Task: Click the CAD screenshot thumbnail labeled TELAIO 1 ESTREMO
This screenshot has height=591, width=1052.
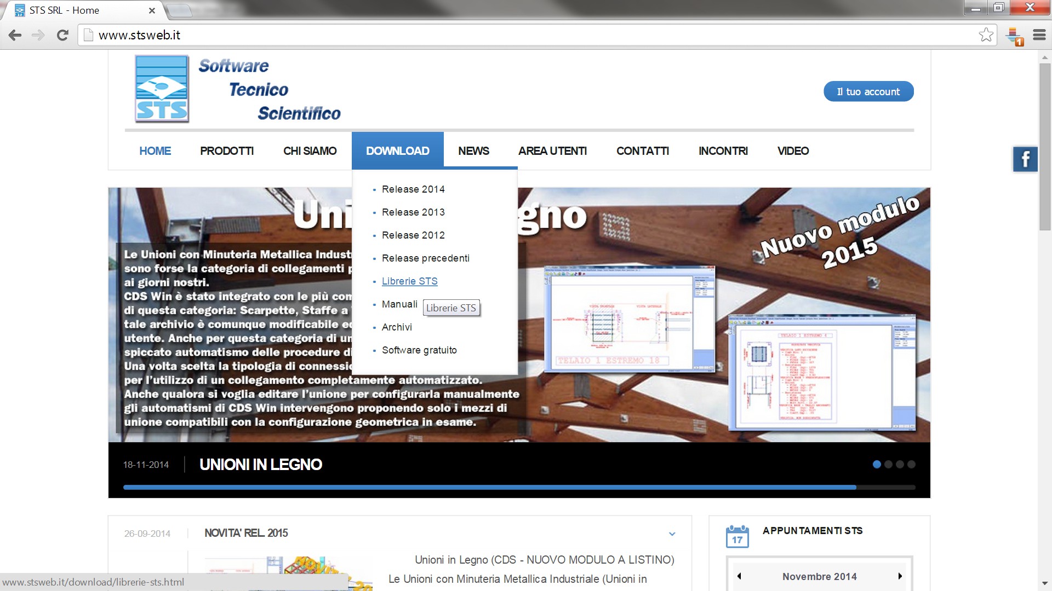Action: point(630,319)
